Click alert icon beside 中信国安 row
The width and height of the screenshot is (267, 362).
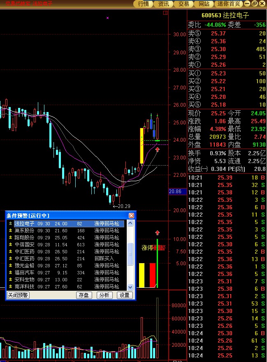coord(10,244)
